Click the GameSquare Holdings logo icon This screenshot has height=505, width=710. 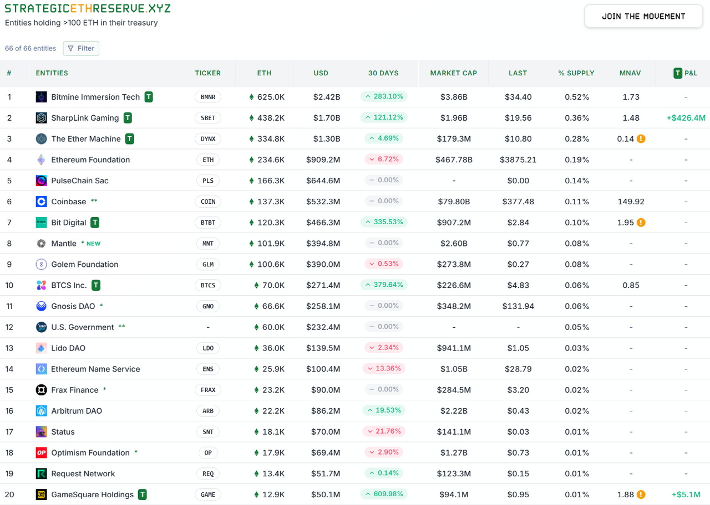41,494
